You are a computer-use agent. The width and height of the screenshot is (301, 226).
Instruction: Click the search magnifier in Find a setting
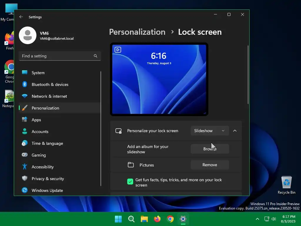[x=96, y=56]
